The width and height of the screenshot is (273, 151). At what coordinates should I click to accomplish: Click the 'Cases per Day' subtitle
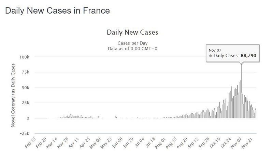click(x=132, y=43)
